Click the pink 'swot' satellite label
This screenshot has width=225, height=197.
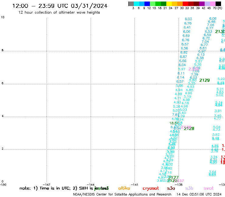click(209, 188)
